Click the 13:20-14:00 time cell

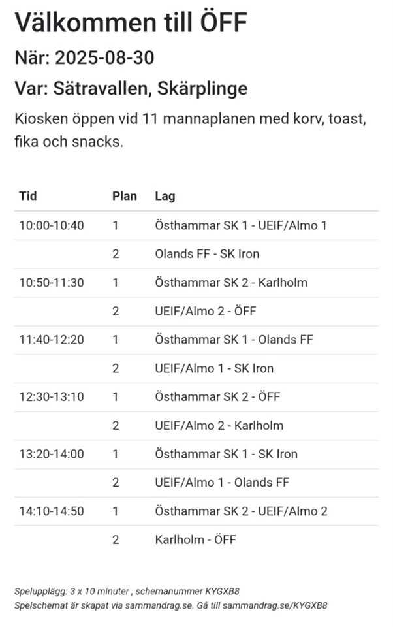52,454
